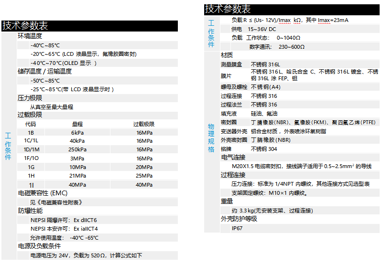Click the left 技术参数表 title bar
This screenshot has width=382, height=265.
[89, 26]
